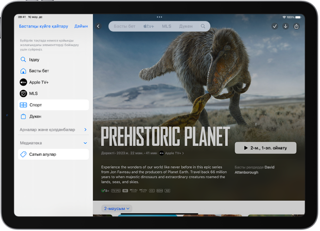This screenshot has width=320, height=231.
Task: Tap the battery indicator in status bar
Action: pos(298,17)
